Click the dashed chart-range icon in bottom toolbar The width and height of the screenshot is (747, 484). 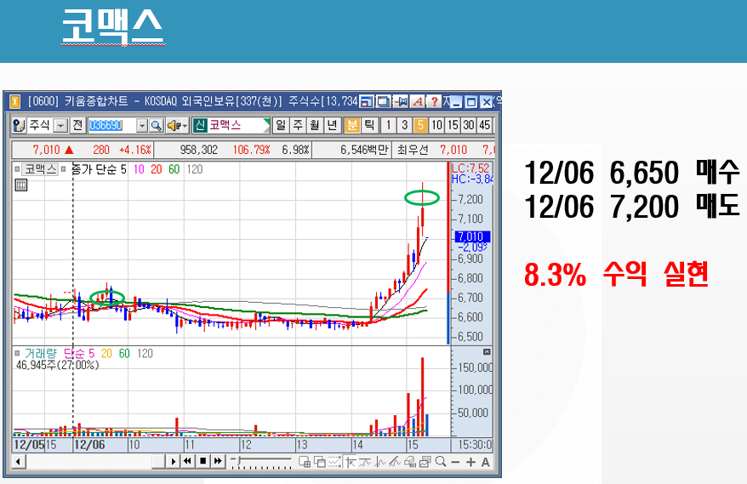335,462
